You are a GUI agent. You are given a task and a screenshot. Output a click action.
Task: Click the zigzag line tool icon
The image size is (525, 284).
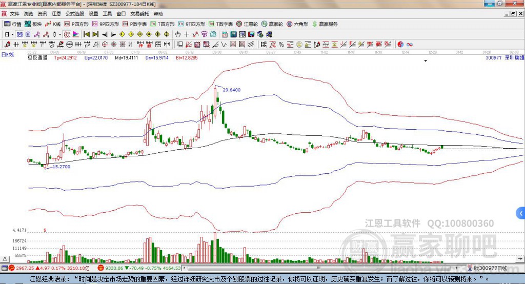click(195, 34)
